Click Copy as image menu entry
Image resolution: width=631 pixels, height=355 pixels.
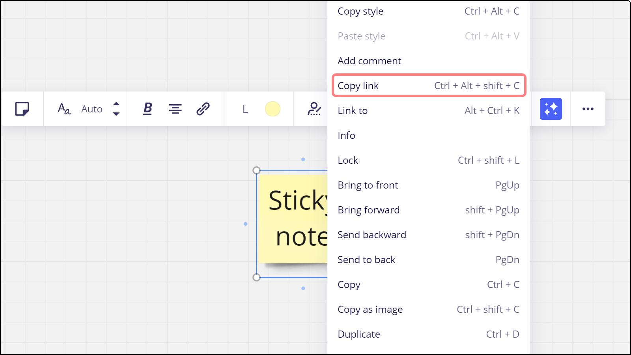point(370,309)
